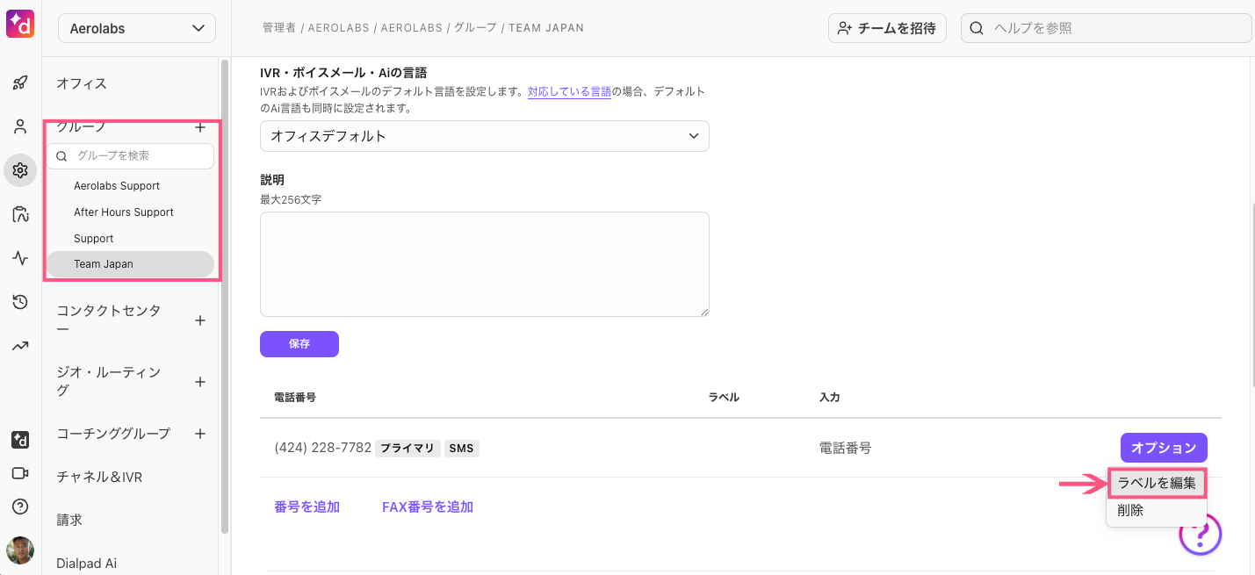Click the ヘルプを参照 search field
1255x575 pixels.
[1107, 28]
